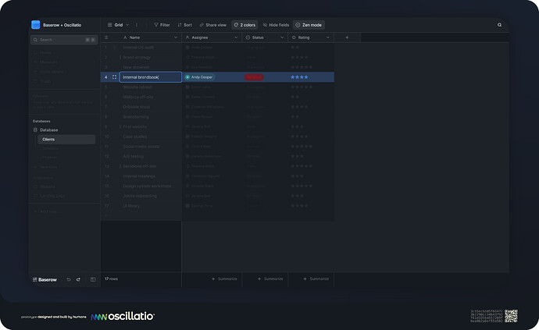
Task: Click the Mallorca off-site row name
Action: click(x=138, y=98)
